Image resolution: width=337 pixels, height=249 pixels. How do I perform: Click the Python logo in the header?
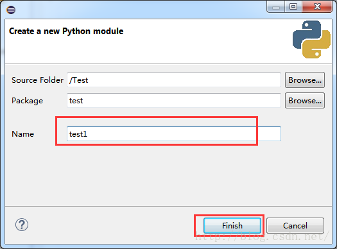click(x=311, y=39)
